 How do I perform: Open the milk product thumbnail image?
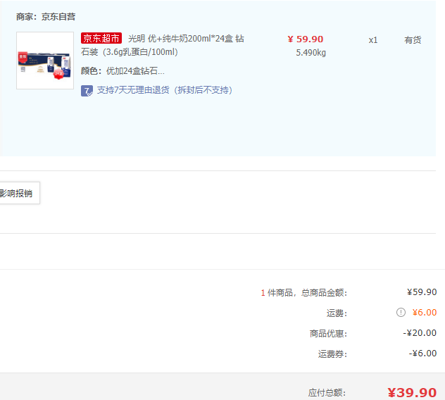tap(45, 61)
